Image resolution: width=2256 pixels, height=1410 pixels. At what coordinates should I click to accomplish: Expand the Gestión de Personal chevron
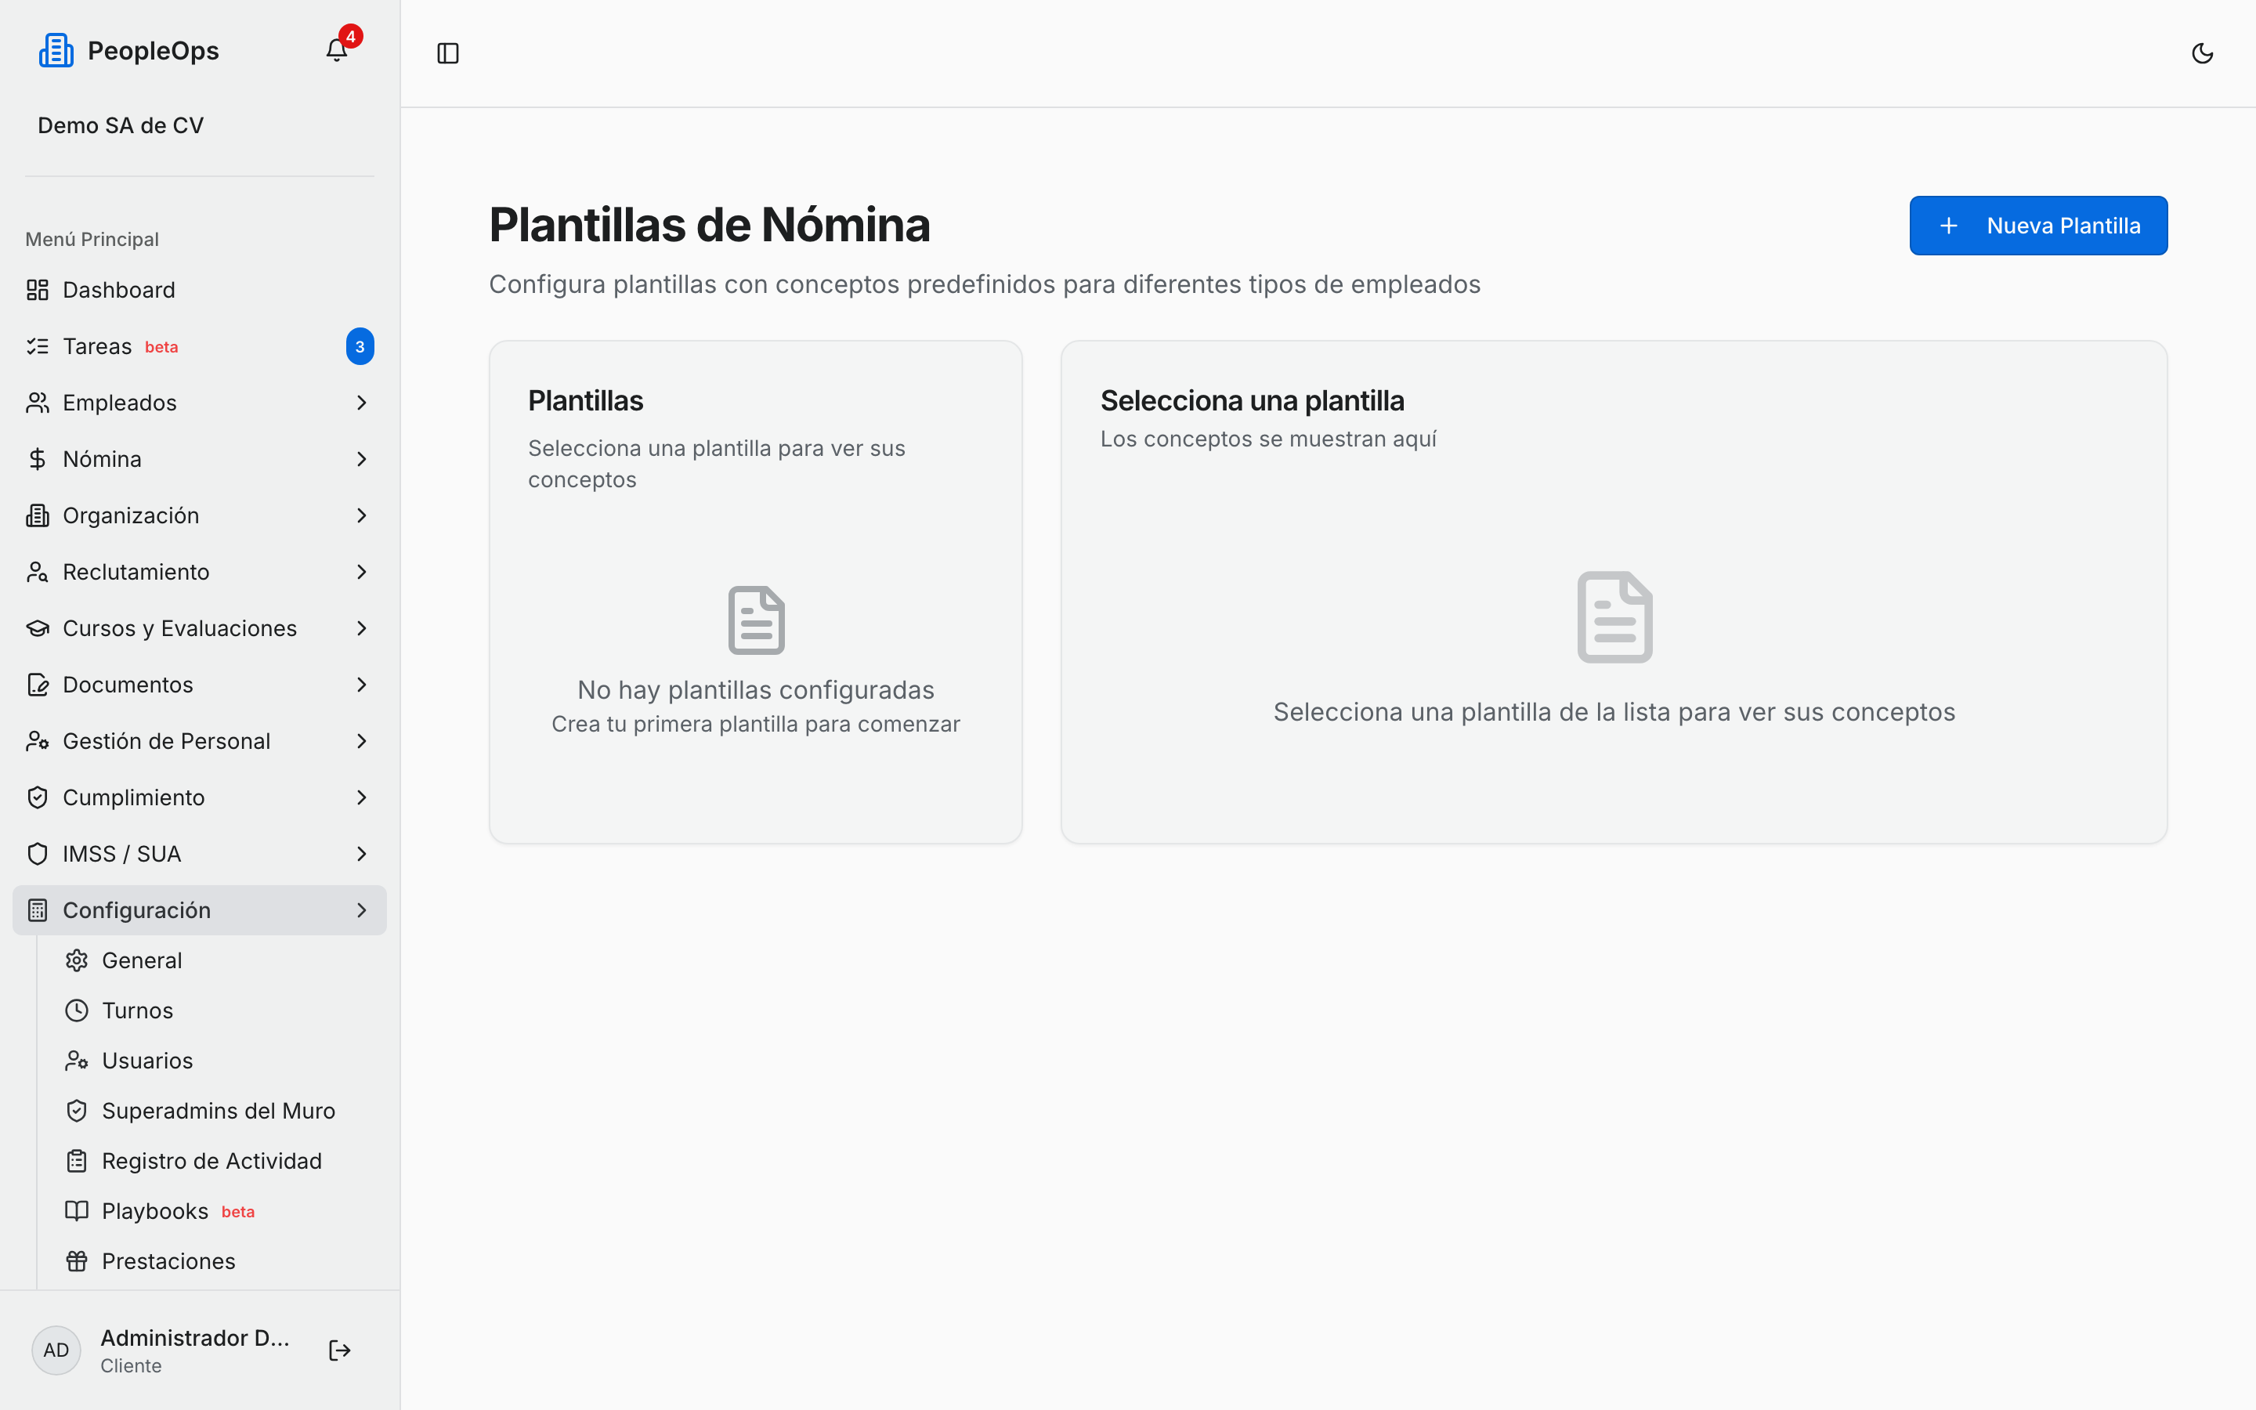click(x=362, y=741)
